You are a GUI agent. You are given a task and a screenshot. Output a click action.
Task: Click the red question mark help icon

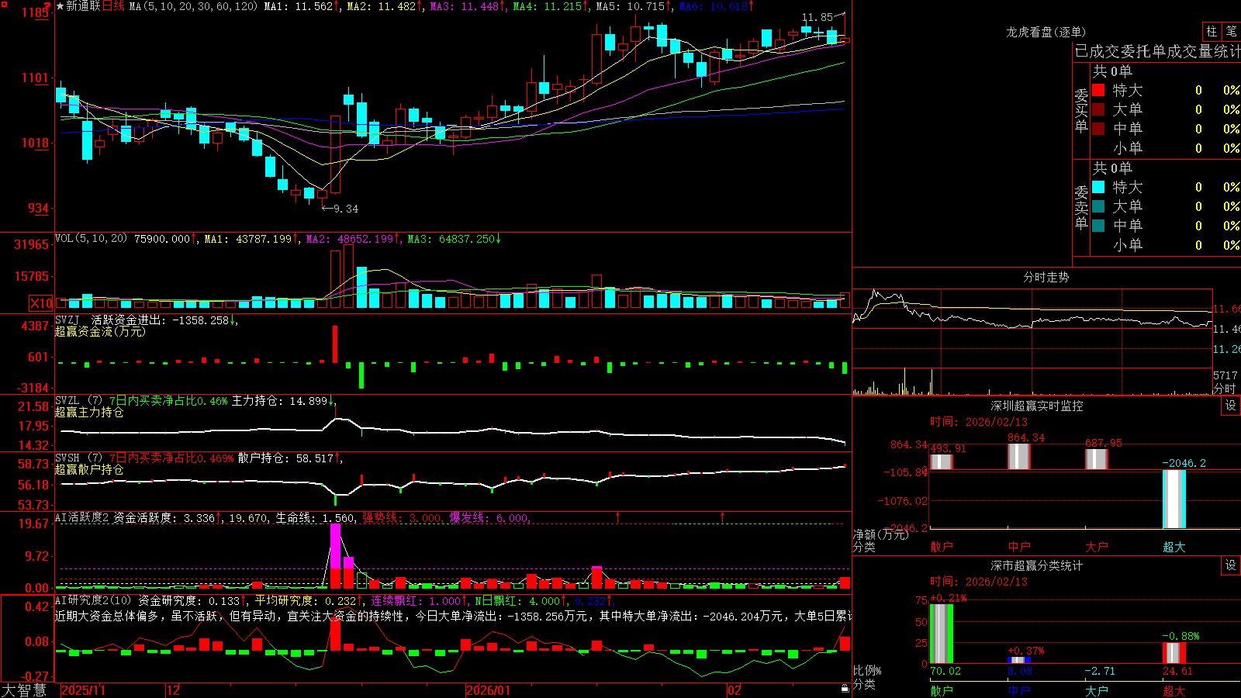48,7
